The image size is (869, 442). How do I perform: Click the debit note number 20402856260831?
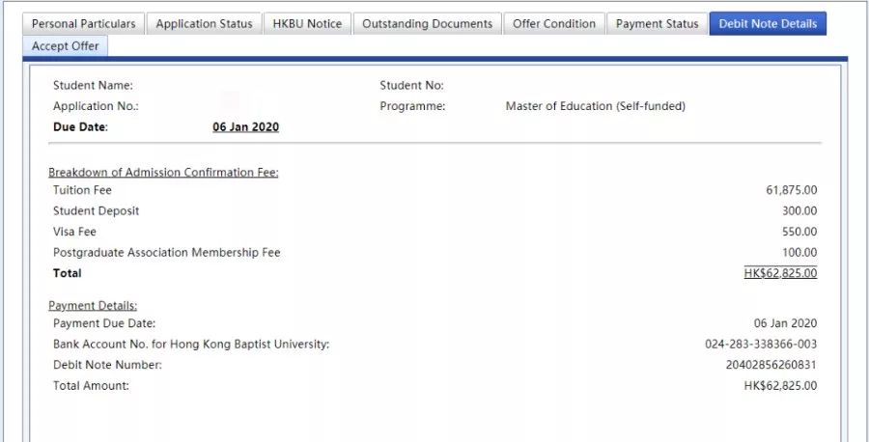pos(771,365)
